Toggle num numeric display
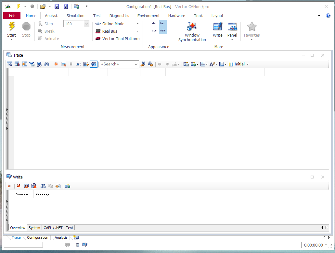This screenshot has width=335, height=253. 162,31
